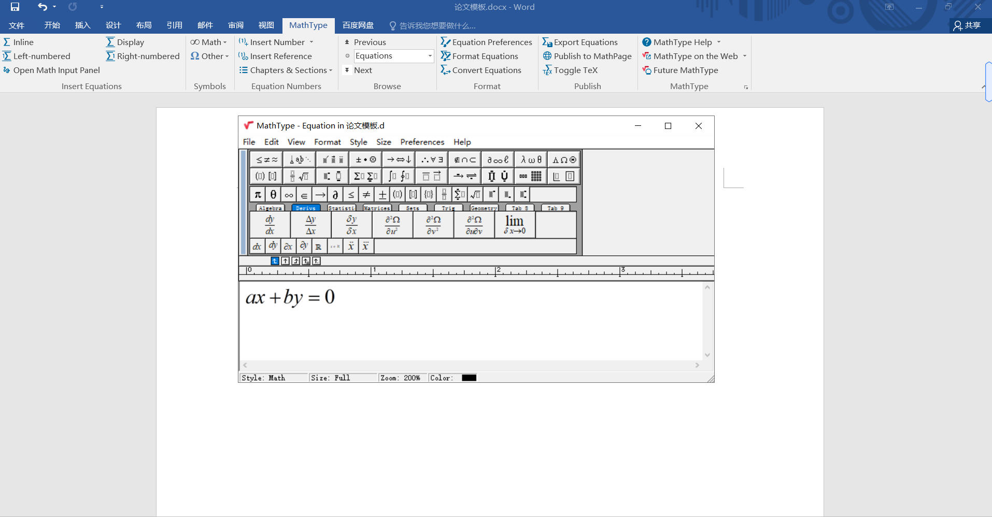Click the equation area scroll-down arrow
This screenshot has height=517, width=992.
pyautogui.click(x=707, y=355)
